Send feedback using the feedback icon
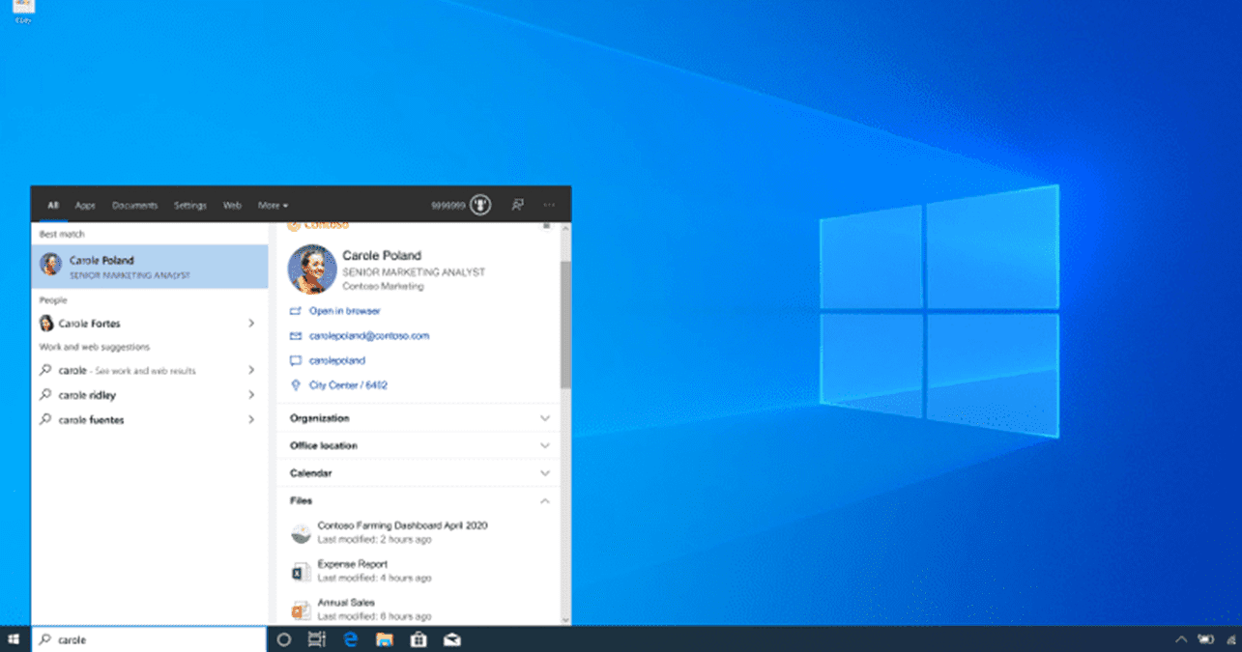1242x652 pixels. (518, 205)
